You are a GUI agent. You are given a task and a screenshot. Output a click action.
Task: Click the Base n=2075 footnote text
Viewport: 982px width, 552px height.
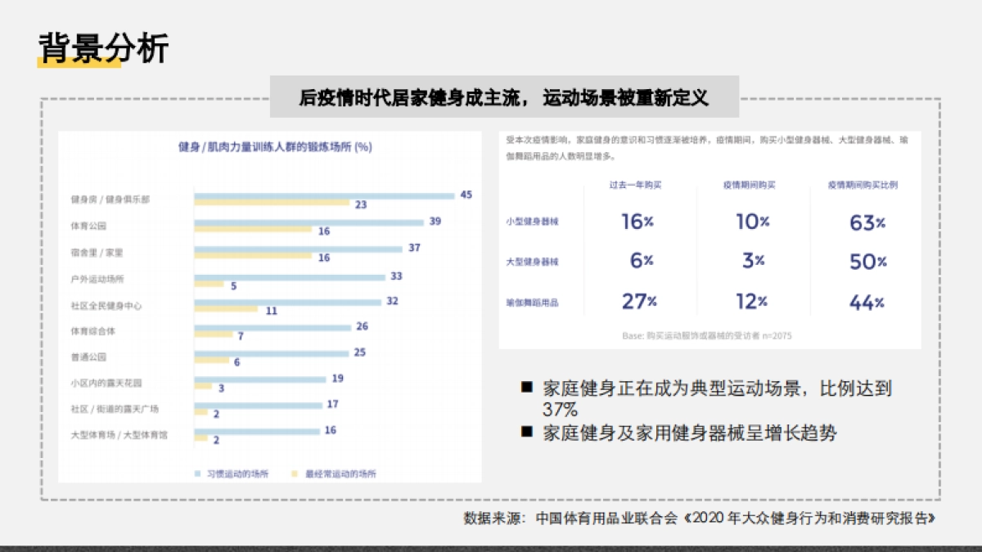(x=707, y=335)
